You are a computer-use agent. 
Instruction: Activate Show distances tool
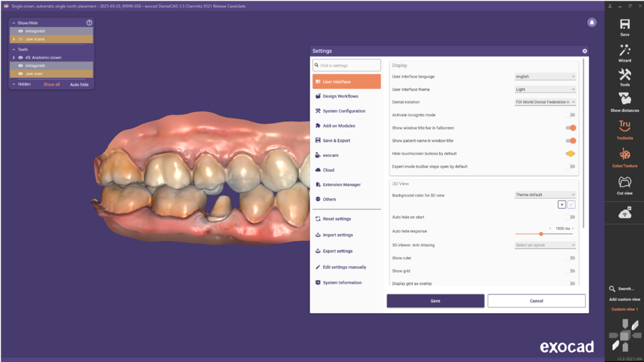click(x=625, y=99)
